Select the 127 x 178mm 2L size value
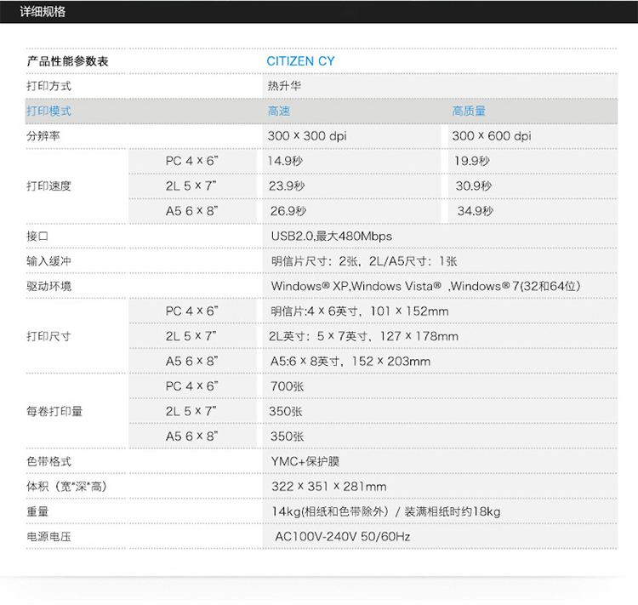 363,336
